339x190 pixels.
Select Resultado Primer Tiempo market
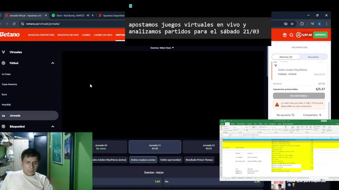click(x=199, y=160)
